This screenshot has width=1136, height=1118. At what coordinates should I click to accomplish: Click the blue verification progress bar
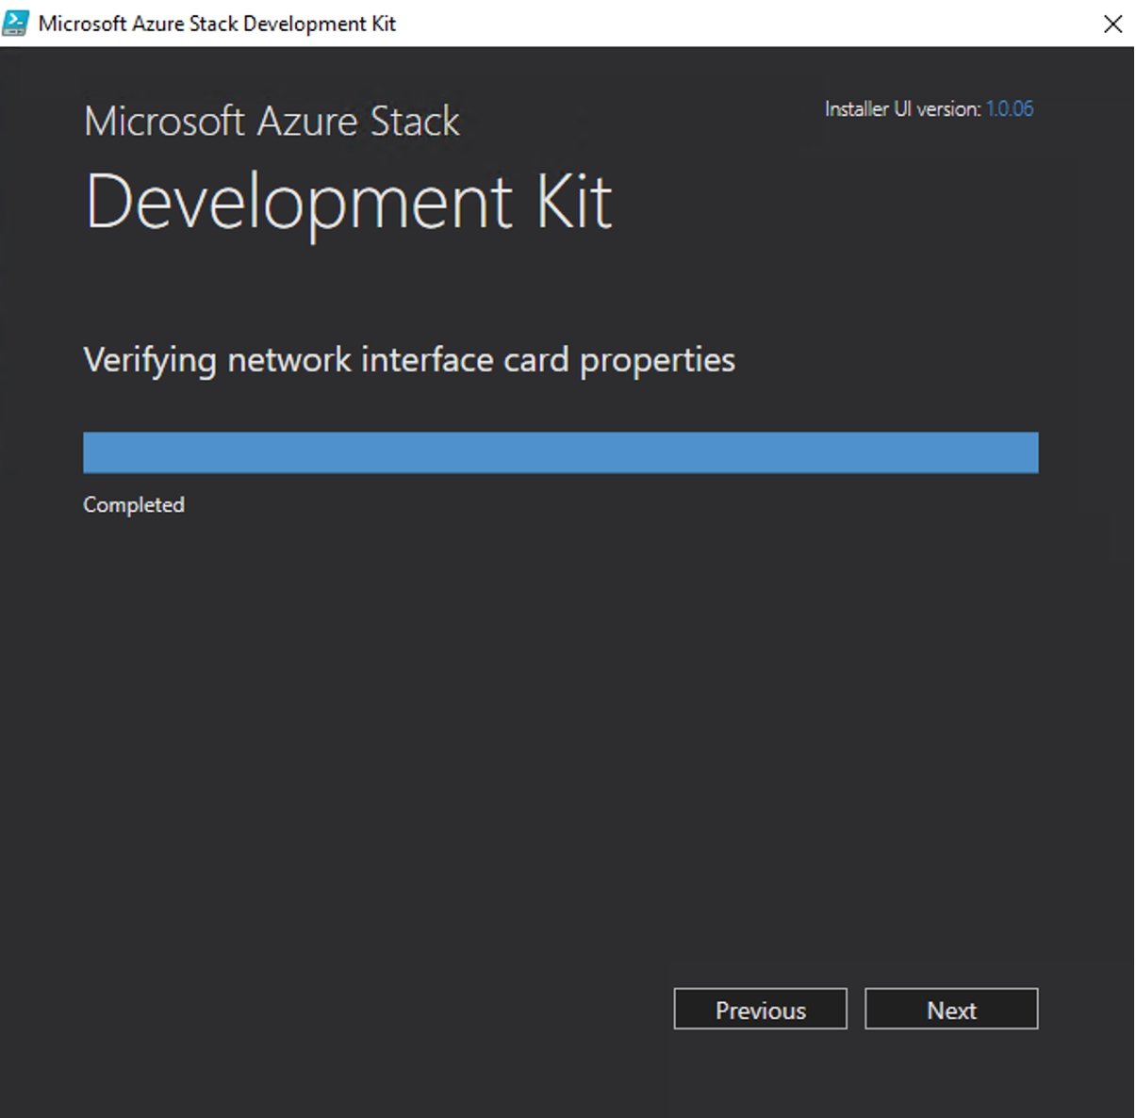[560, 452]
